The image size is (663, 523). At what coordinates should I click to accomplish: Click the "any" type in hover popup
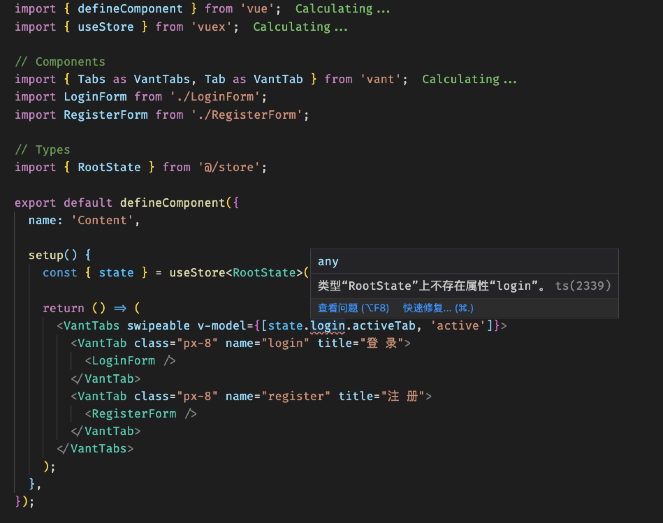click(x=328, y=261)
